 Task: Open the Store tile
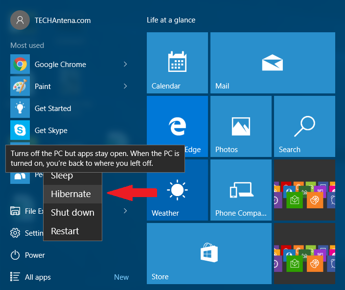[209, 253]
